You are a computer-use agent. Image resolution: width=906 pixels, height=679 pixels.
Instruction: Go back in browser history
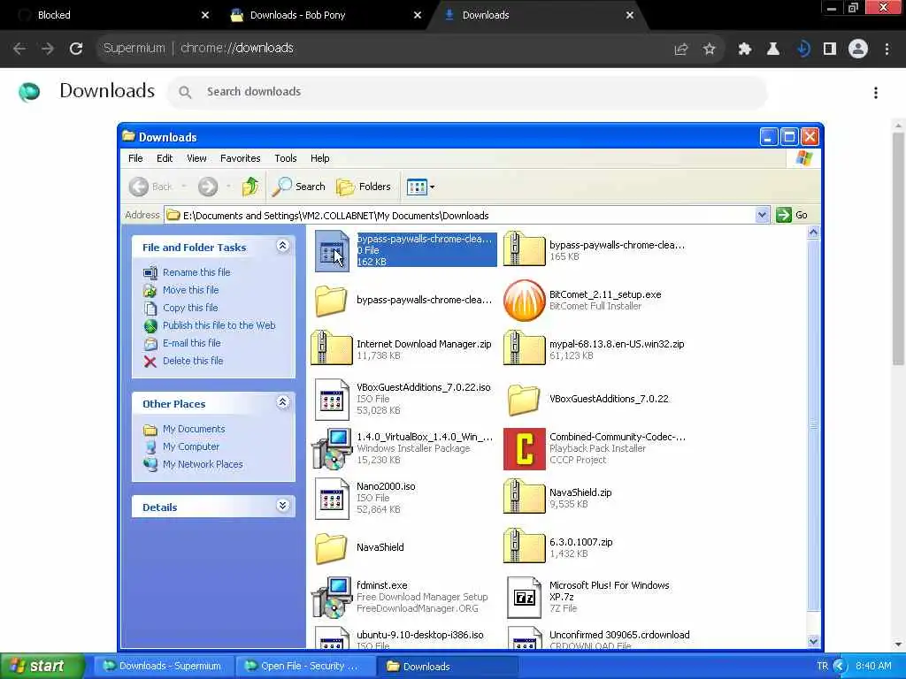point(19,49)
